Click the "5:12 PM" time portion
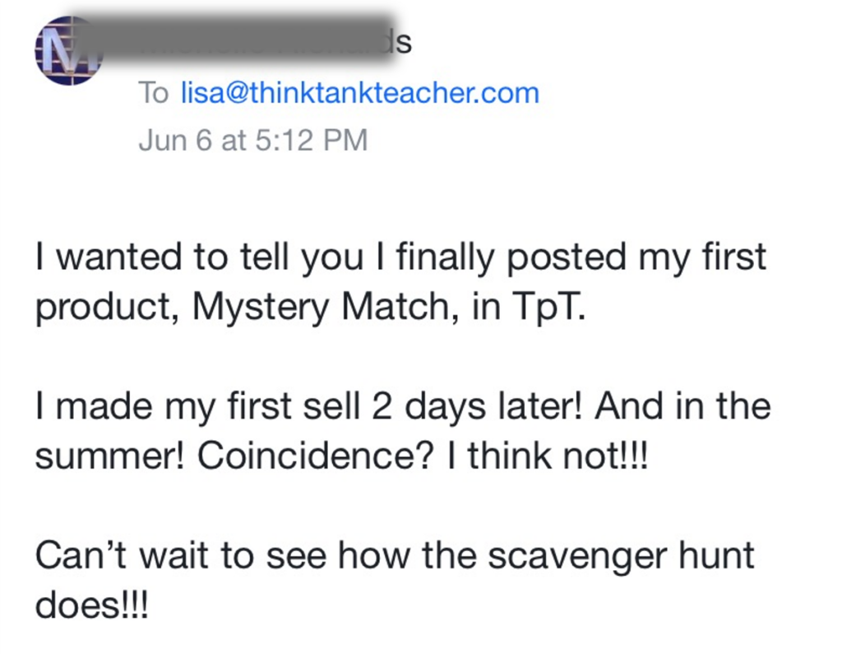 pos(312,140)
